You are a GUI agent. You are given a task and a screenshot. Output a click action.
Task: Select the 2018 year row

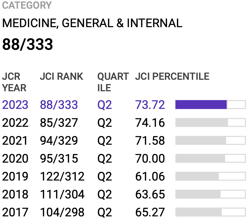(15, 195)
